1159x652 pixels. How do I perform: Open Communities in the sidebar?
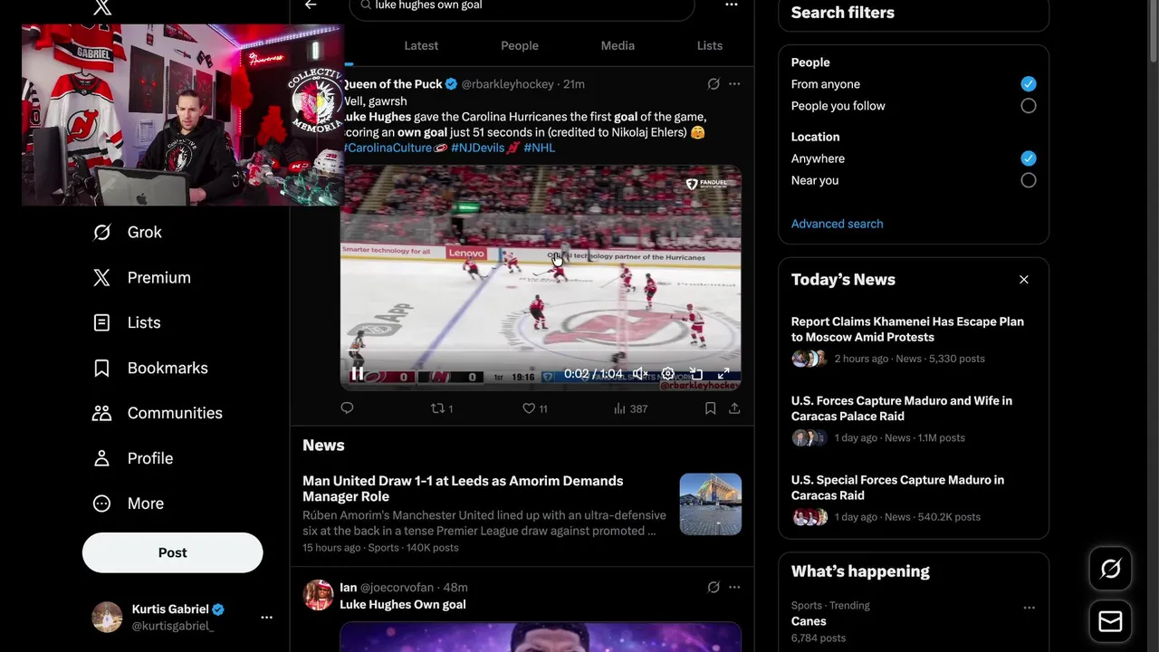click(158, 413)
